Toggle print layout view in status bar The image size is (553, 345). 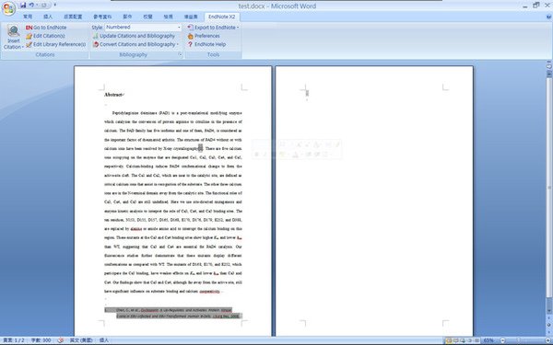449,340
